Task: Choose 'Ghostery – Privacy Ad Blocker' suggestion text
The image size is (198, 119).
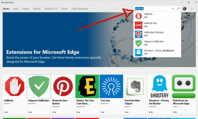Action: tap(159, 51)
